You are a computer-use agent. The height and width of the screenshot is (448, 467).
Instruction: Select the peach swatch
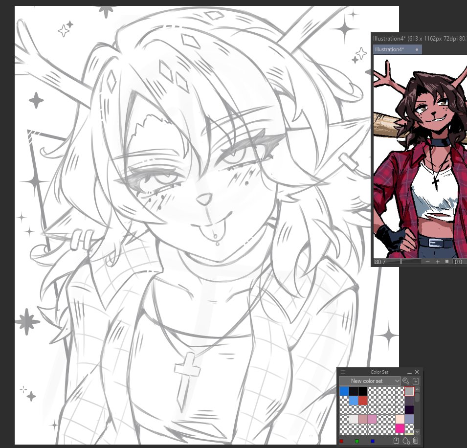400,419
